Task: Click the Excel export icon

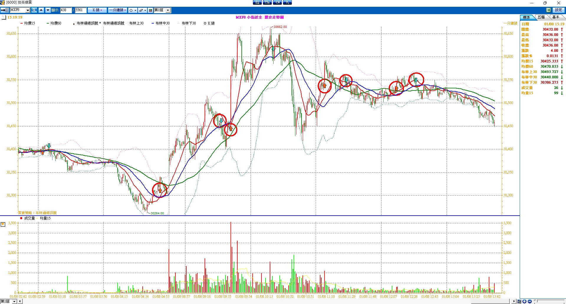Action: point(548,10)
